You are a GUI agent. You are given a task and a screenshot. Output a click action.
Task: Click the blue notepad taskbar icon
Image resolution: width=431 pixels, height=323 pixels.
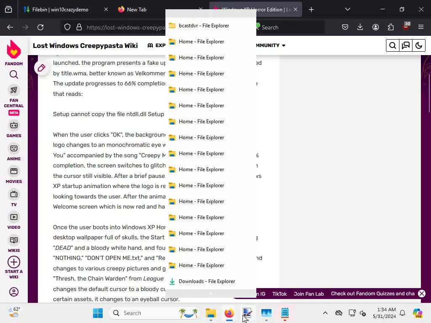[x=285, y=313]
